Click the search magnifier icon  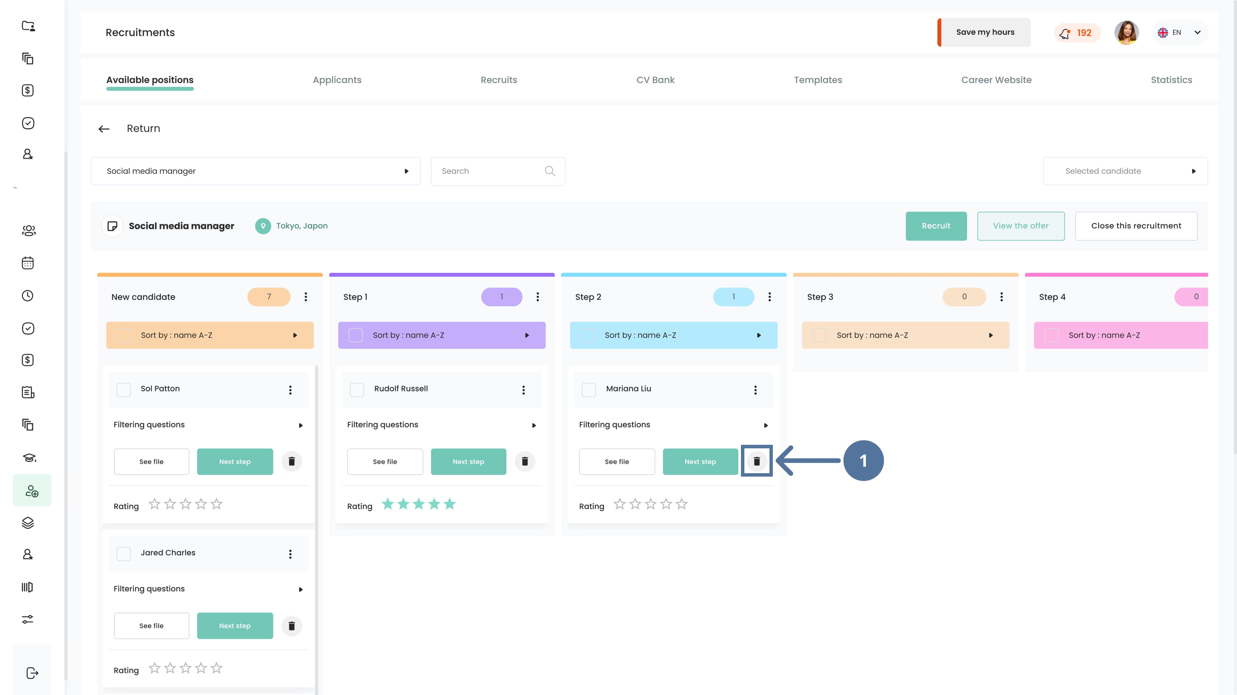550,171
